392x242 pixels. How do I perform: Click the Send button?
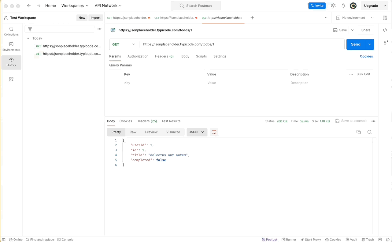click(x=356, y=44)
